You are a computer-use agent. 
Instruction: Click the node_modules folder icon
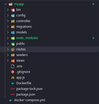tap(13, 38)
